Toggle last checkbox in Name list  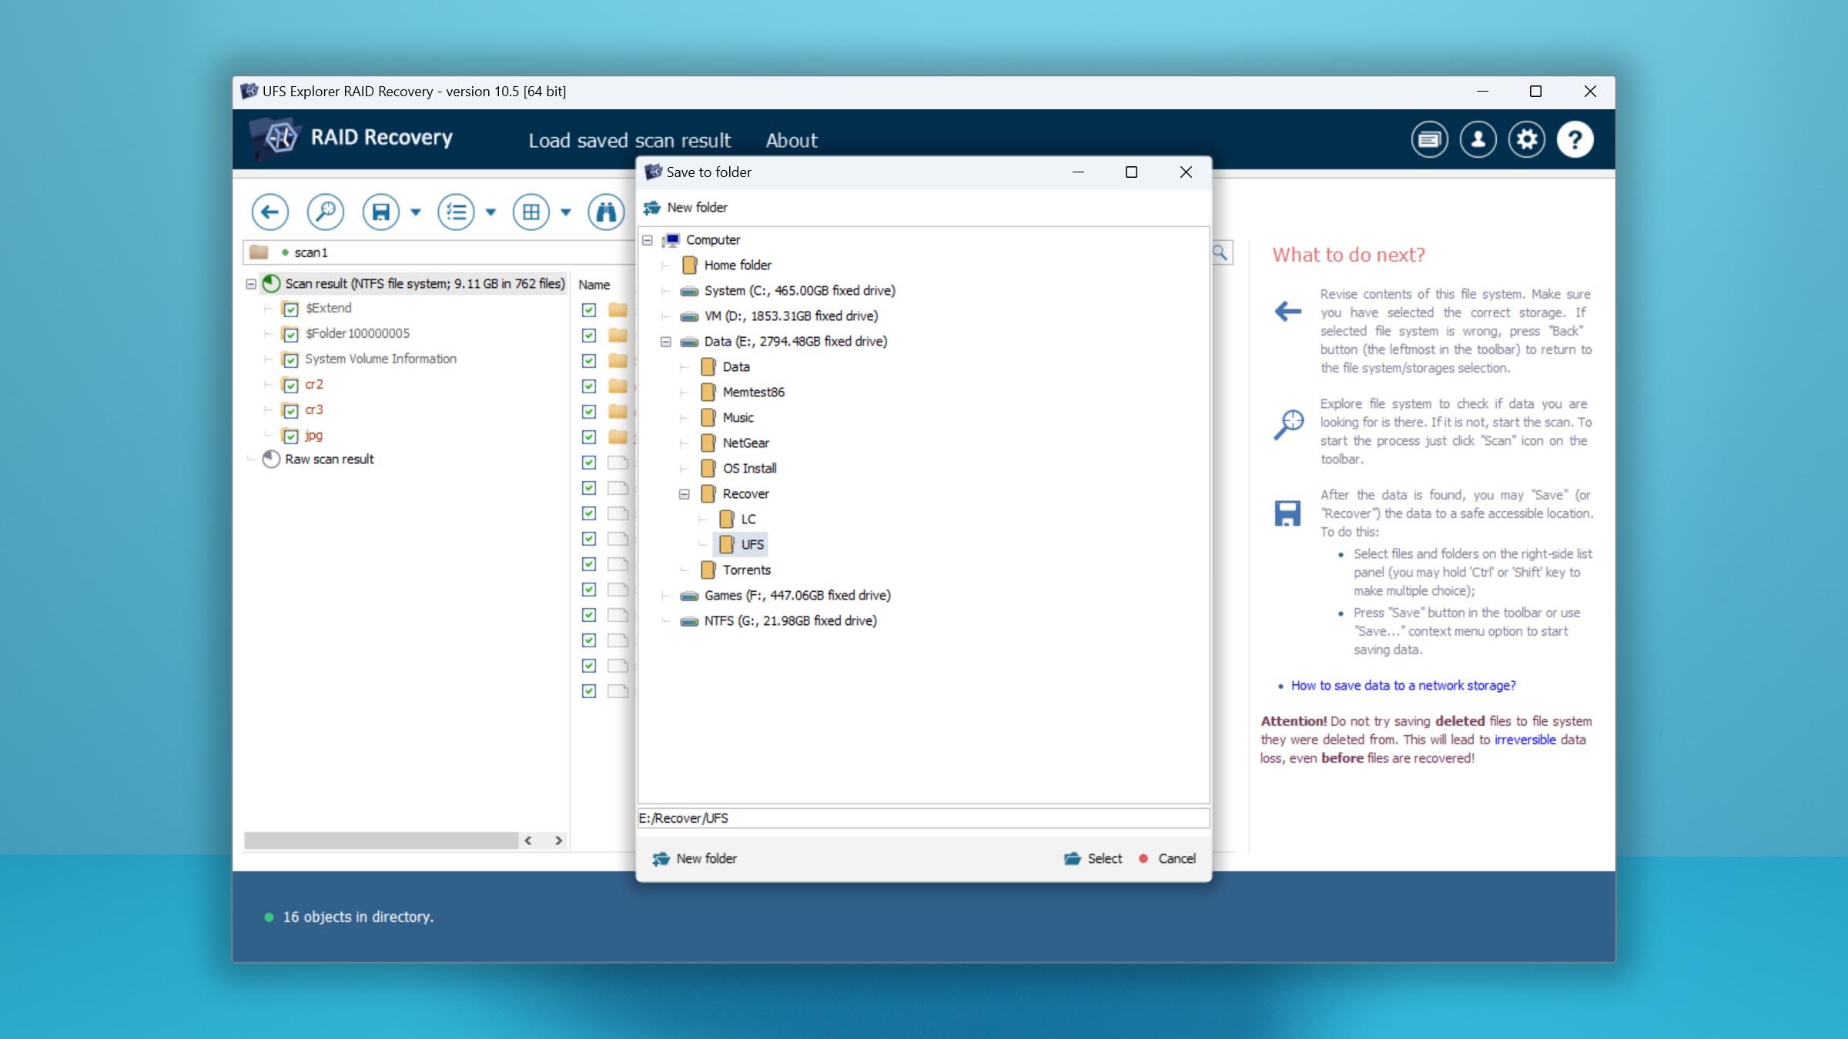589,691
